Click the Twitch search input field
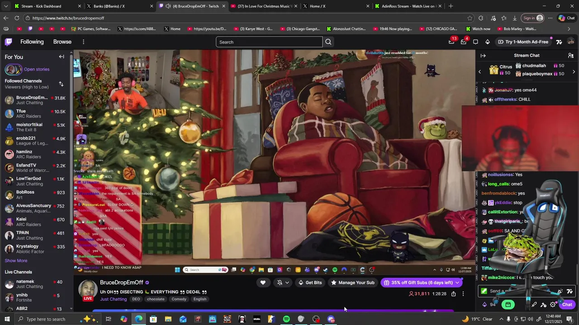 [x=269, y=42]
